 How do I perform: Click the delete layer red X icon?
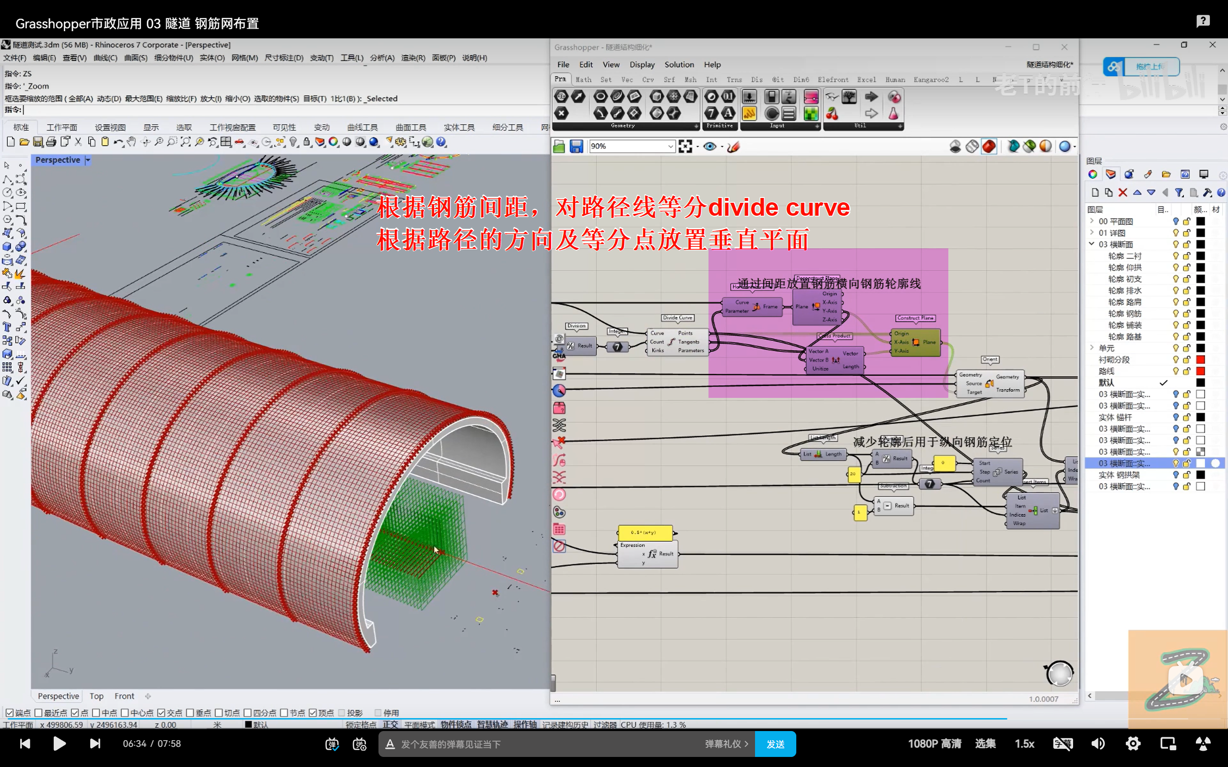[1122, 193]
